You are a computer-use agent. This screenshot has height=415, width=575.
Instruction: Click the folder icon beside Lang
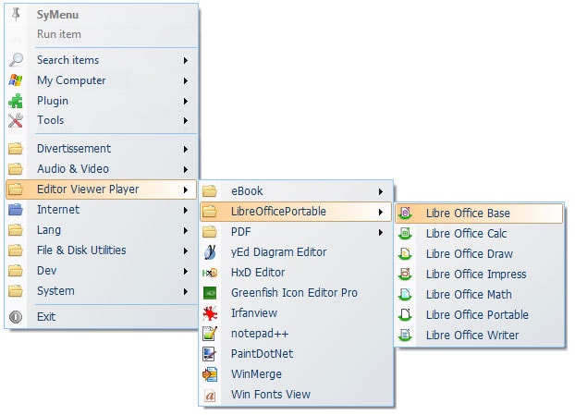(x=16, y=230)
